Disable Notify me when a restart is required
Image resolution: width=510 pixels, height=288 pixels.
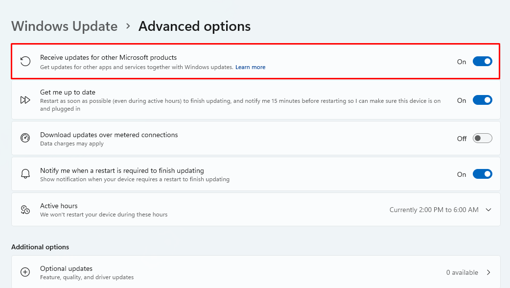(483, 174)
